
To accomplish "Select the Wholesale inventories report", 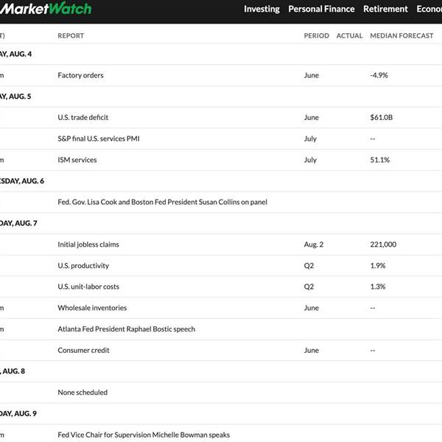I will [92, 308].
